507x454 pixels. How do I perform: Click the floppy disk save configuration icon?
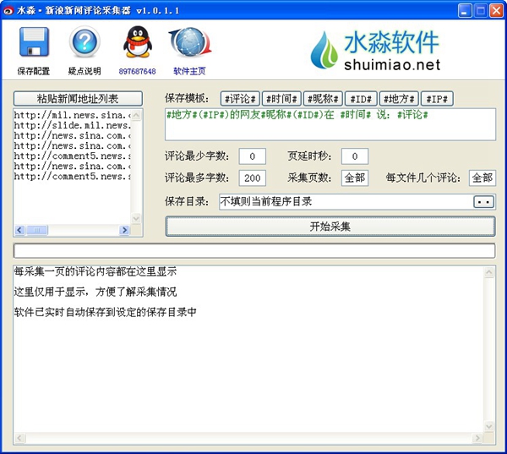coord(35,42)
